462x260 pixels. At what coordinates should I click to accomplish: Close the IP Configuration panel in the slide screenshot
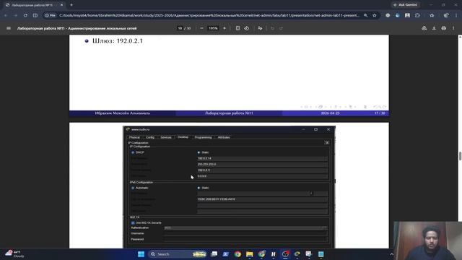point(327,143)
